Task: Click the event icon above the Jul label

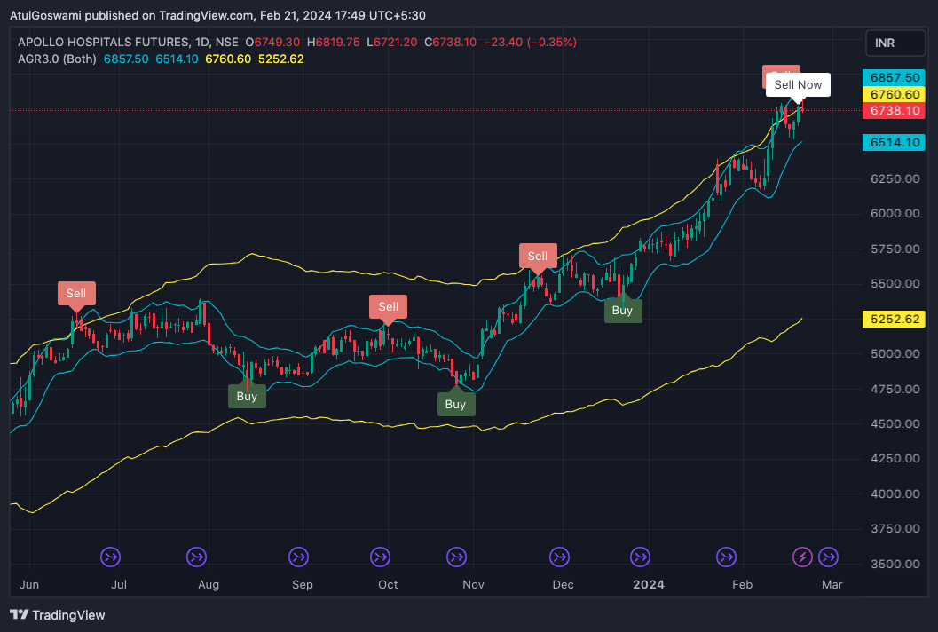Action: (x=111, y=557)
